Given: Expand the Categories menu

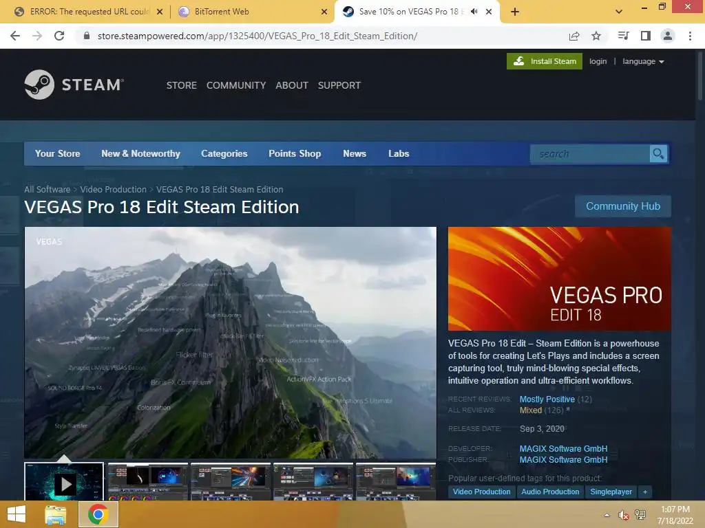Looking at the screenshot, I should (x=224, y=153).
